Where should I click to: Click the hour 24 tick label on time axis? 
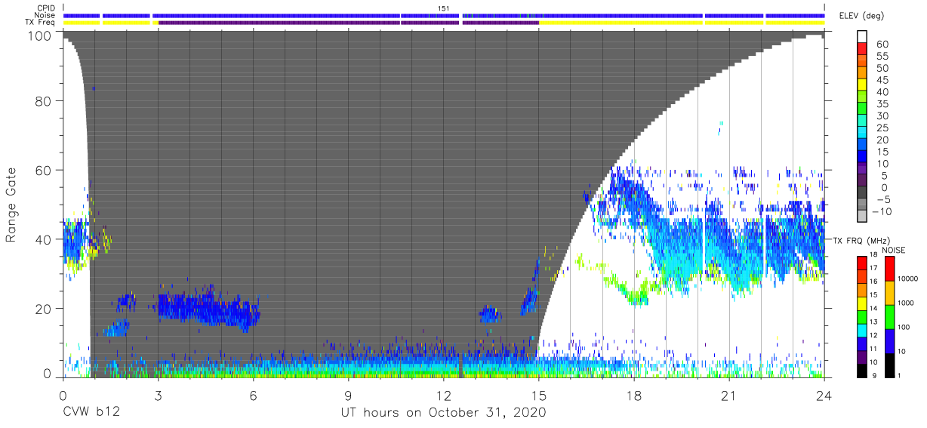tap(824, 396)
